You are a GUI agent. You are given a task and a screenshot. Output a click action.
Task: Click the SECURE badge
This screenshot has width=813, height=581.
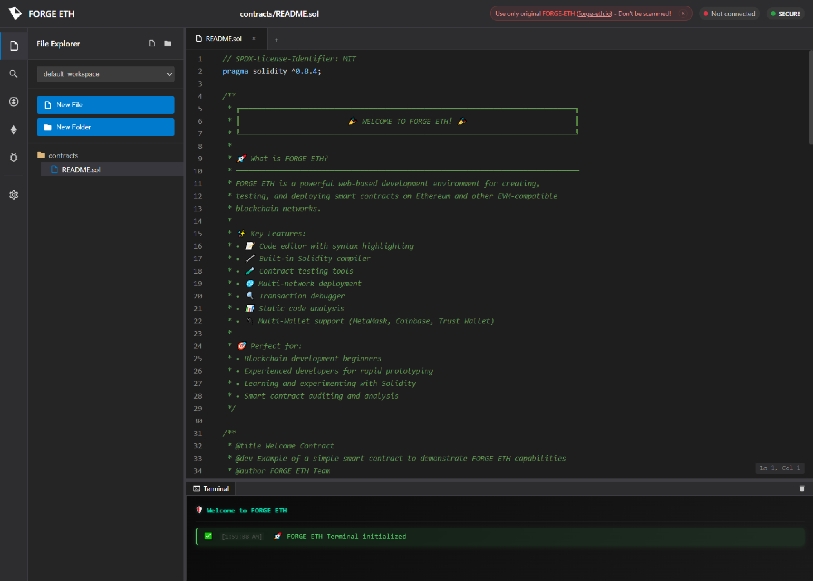pyautogui.click(x=786, y=13)
